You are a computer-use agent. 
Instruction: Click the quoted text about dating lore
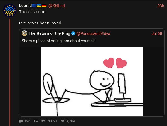pos(58,41)
